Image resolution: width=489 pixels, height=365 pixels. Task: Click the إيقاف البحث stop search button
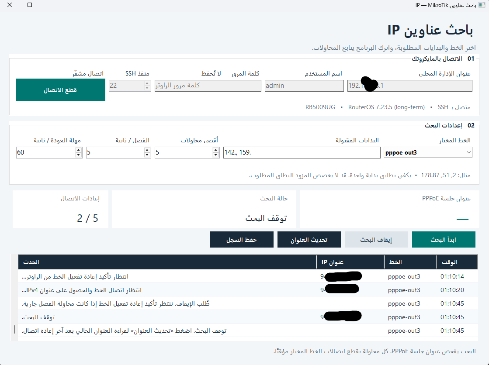point(376,239)
